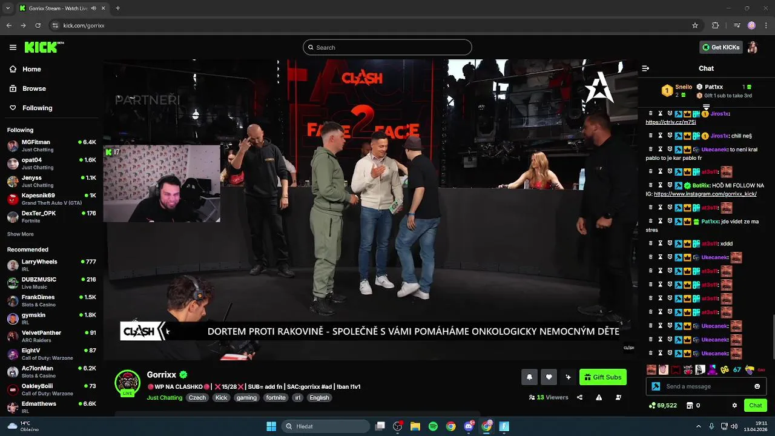Viewport: 775px width, 436px height.
Task: Click the message input hammer icon
Action: tap(656, 386)
